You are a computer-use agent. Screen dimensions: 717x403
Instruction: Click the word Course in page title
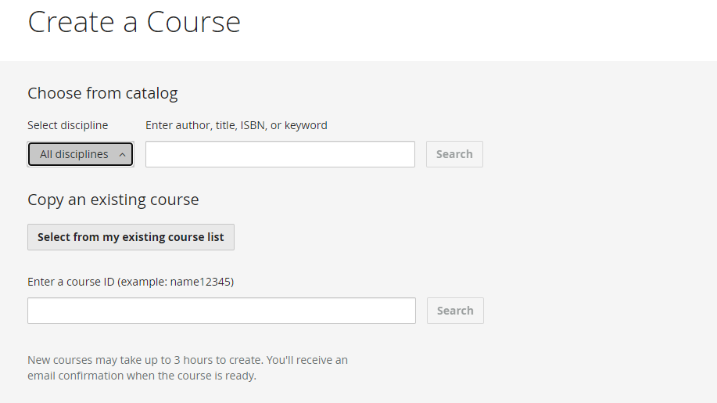click(x=193, y=21)
